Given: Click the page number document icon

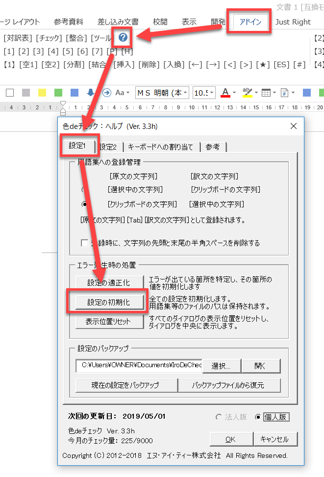Looking at the screenshot, I should (x=284, y=92).
